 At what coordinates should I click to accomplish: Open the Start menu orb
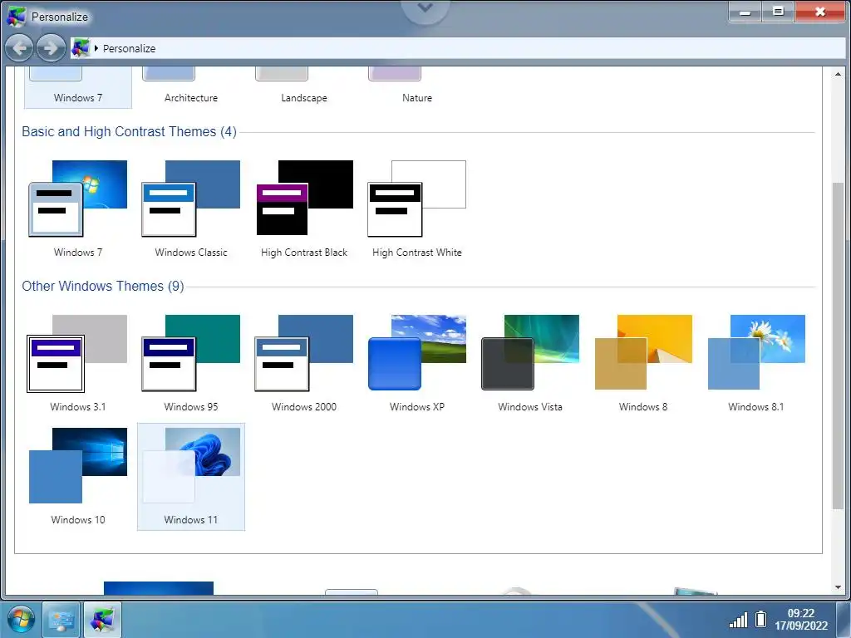pyautogui.click(x=21, y=620)
